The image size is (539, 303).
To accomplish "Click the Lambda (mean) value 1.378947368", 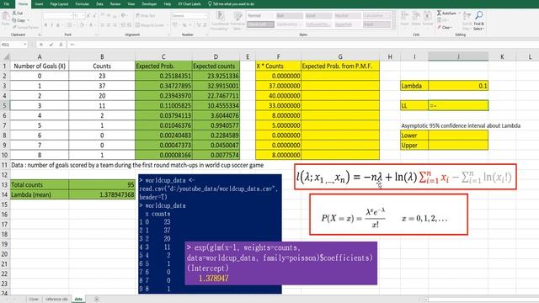I will point(102,194).
